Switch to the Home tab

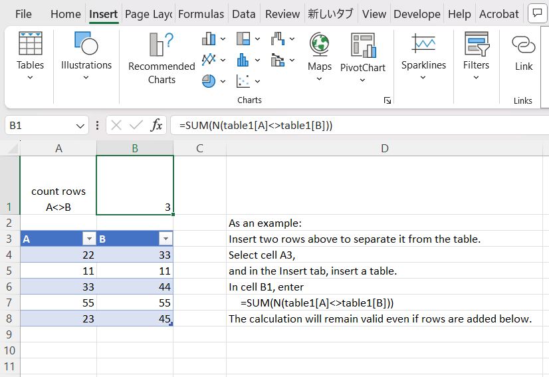[x=66, y=14]
